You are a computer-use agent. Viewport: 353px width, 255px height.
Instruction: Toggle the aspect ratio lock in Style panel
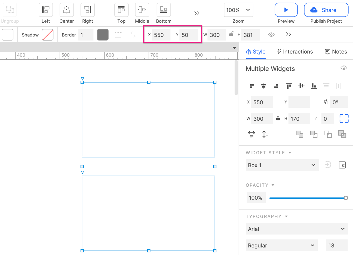point(278,119)
